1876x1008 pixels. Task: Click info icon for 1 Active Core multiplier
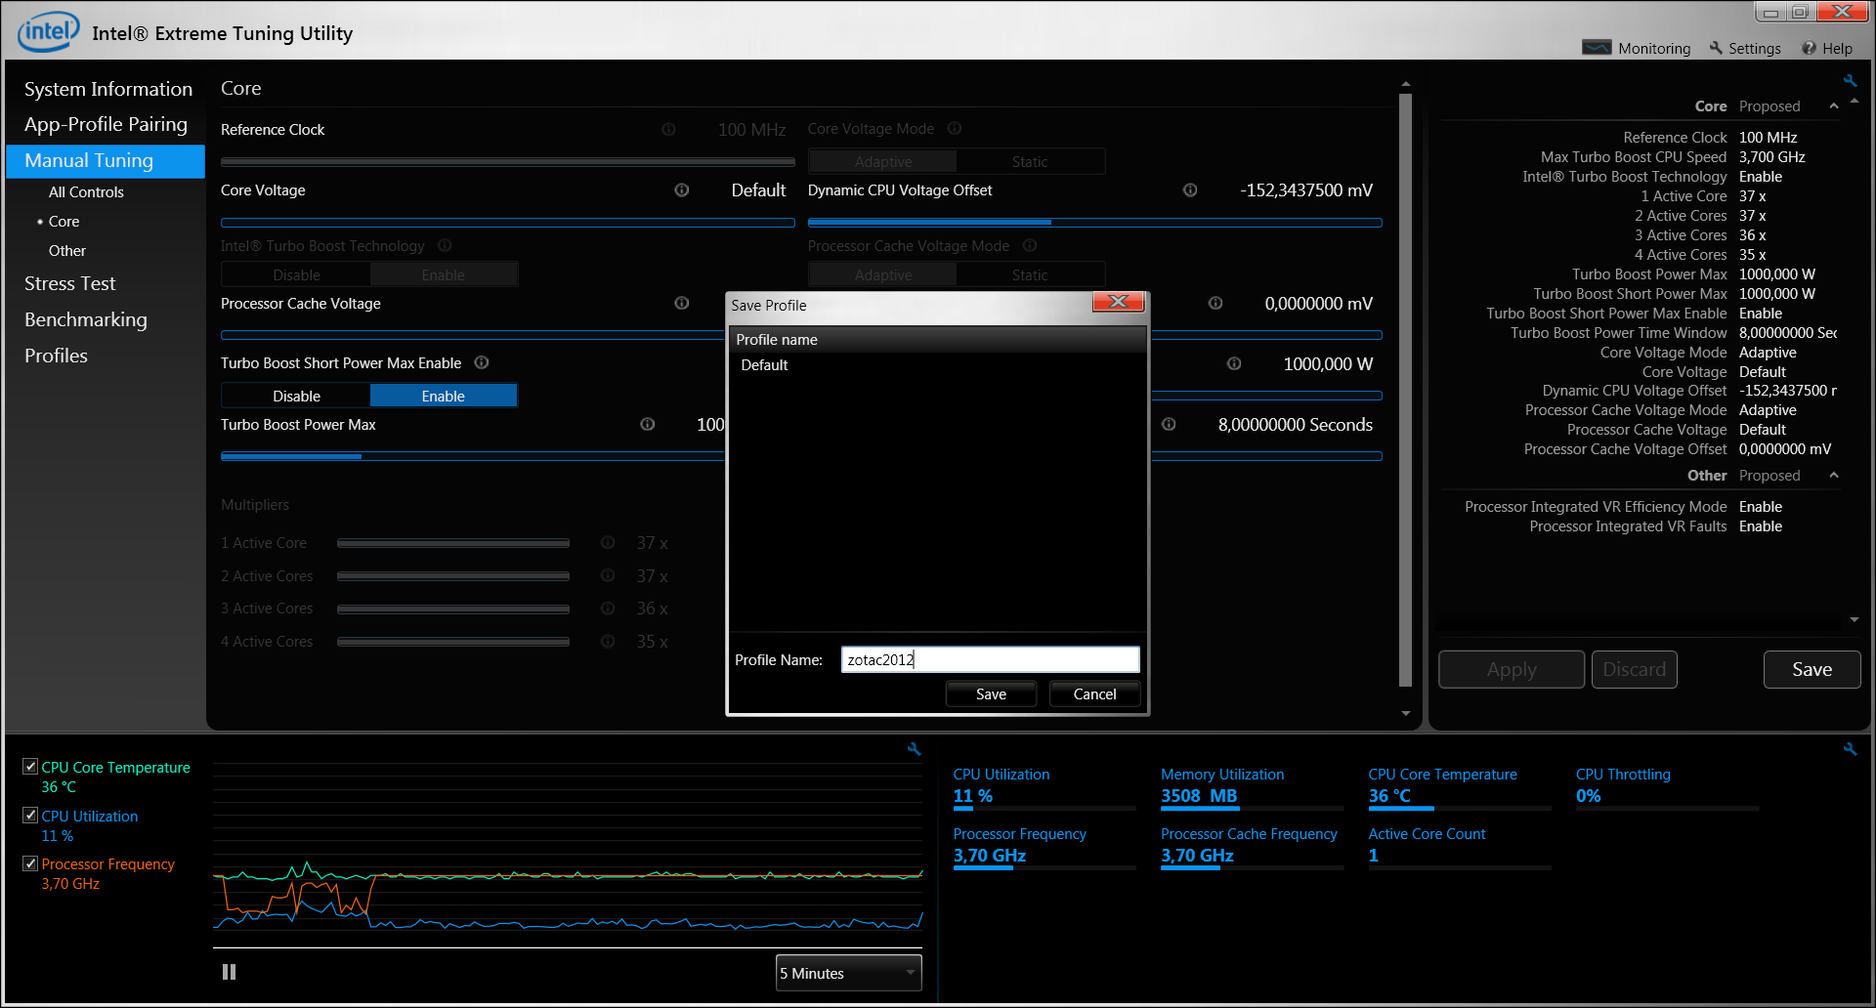[608, 542]
